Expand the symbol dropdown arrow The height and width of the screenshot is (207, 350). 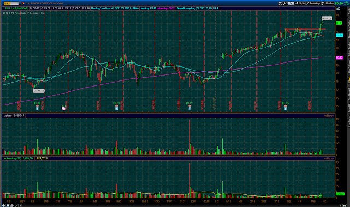20,3
